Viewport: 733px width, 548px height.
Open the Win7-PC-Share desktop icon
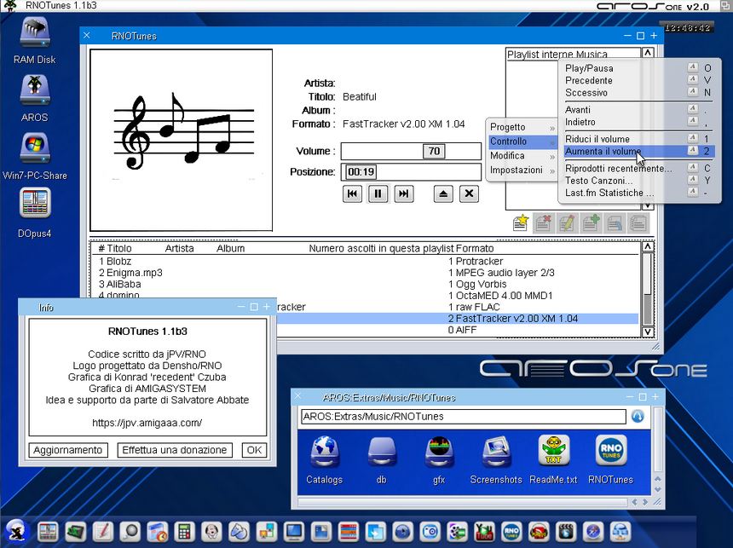pyautogui.click(x=34, y=147)
